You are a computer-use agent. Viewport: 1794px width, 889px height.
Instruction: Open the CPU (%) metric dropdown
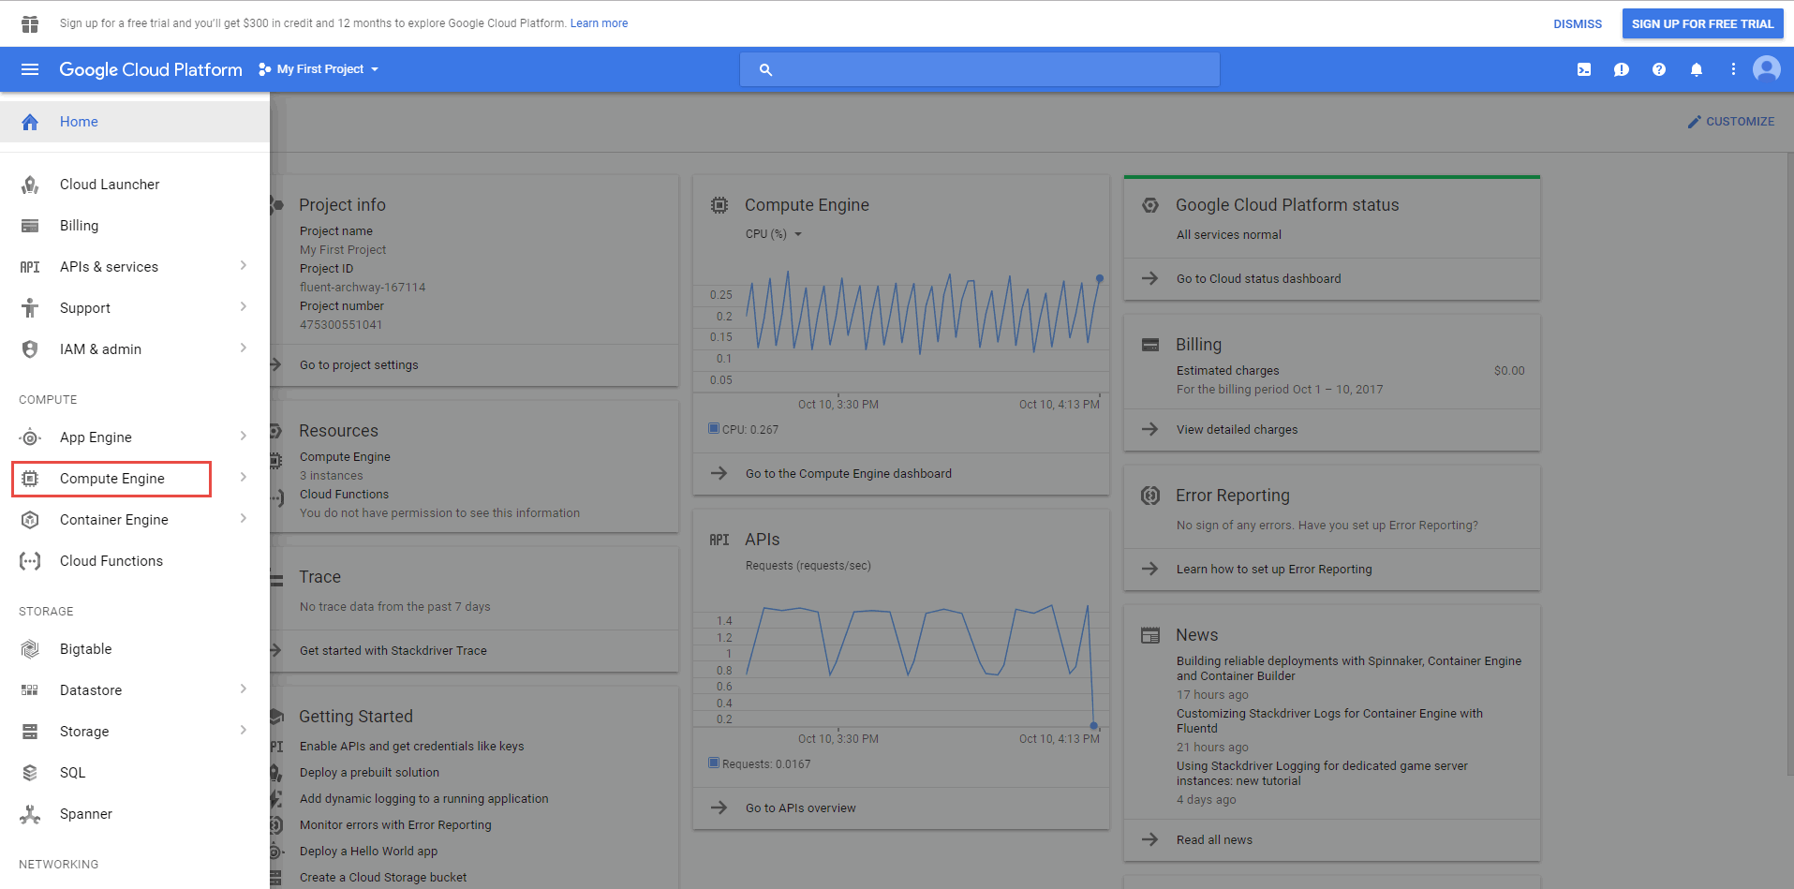pos(772,233)
